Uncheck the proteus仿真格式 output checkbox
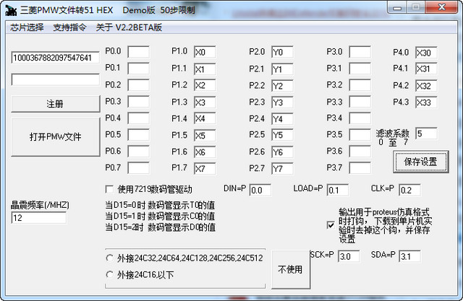The width and height of the screenshot is (463, 301). click(x=331, y=225)
